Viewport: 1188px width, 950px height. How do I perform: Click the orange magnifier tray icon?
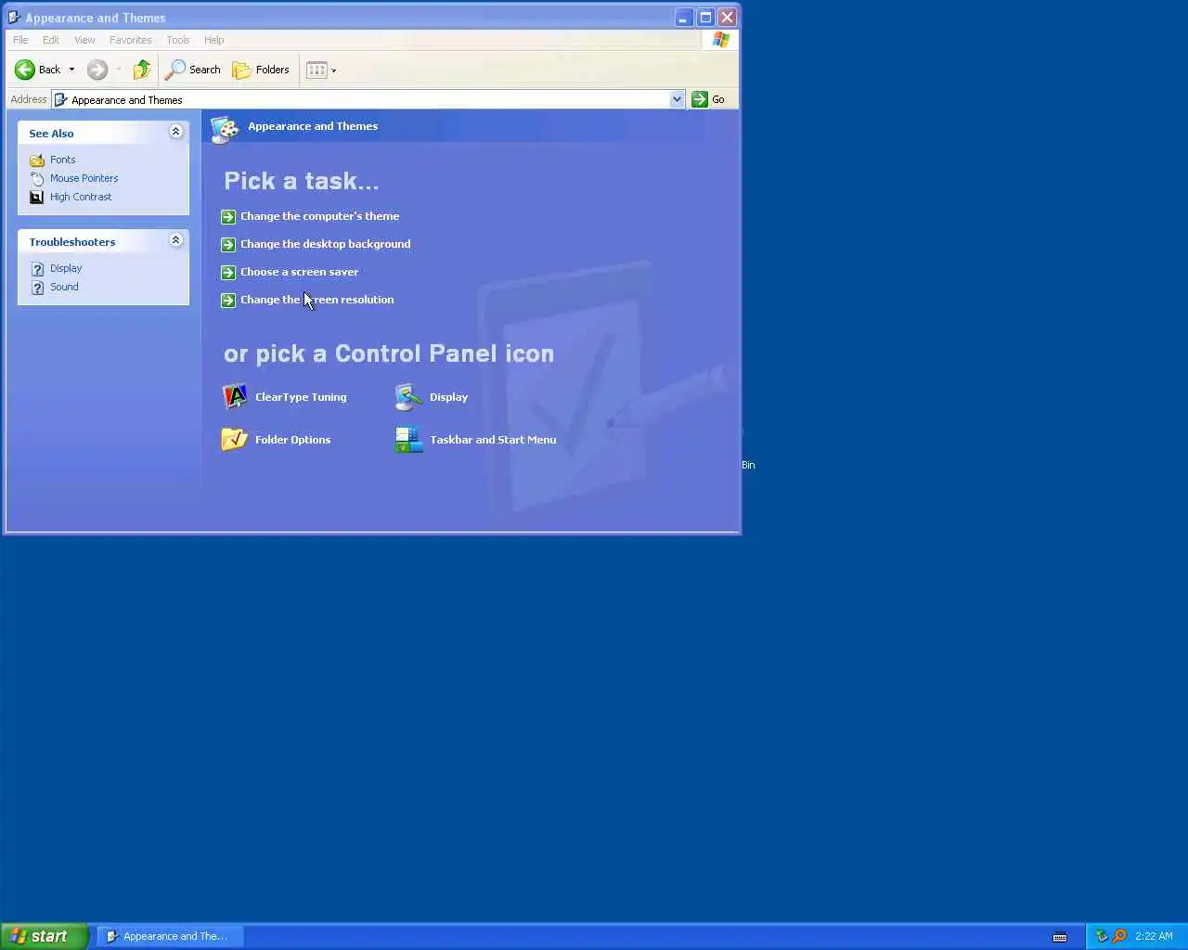pyautogui.click(x=1119, y=936)
